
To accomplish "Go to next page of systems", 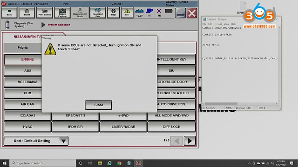I will pos(190,141).
